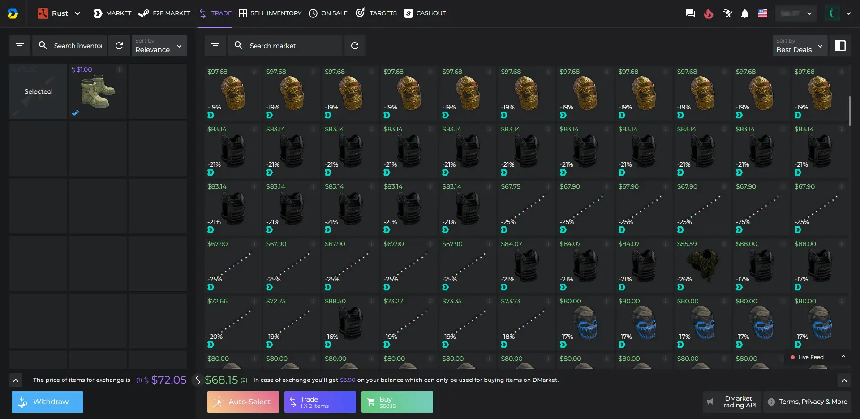
Task: Focus the Search market field
Action: pyautogui.click(x=285, y=46)
